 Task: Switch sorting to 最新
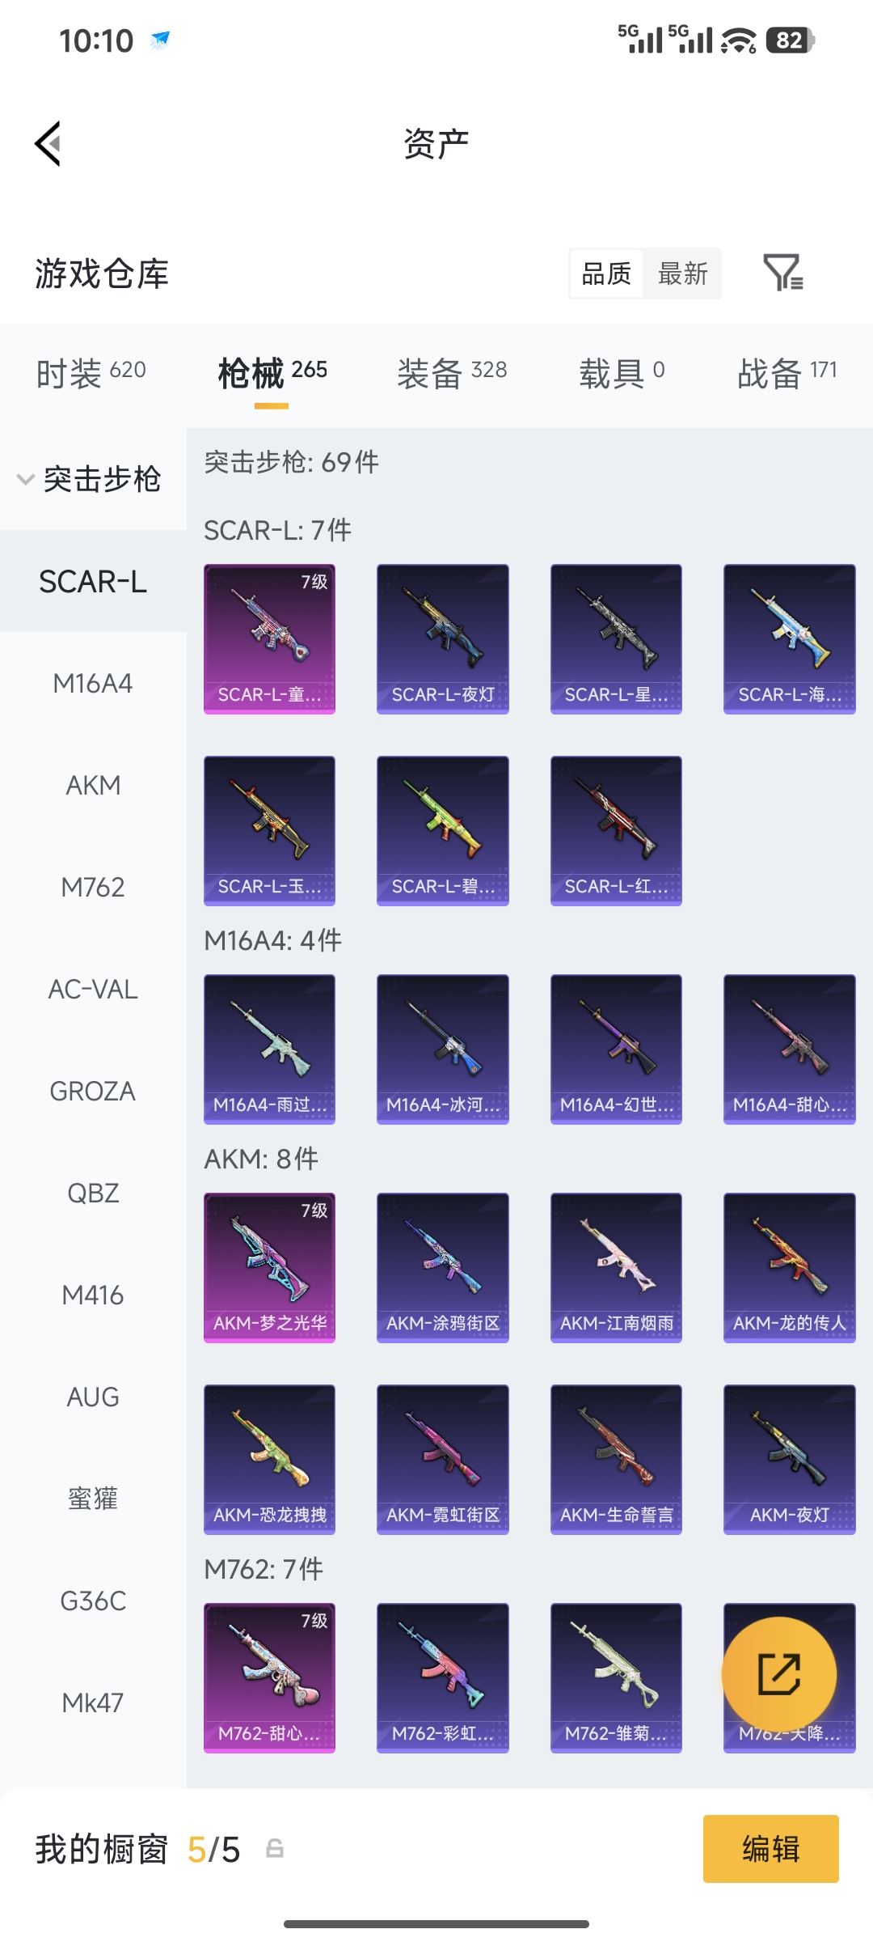683,273
